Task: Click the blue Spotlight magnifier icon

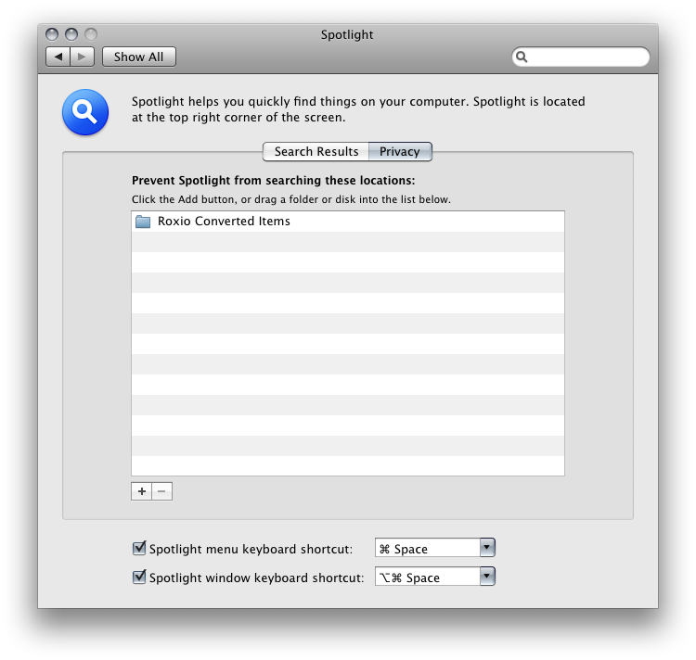Action: [85, 112]
